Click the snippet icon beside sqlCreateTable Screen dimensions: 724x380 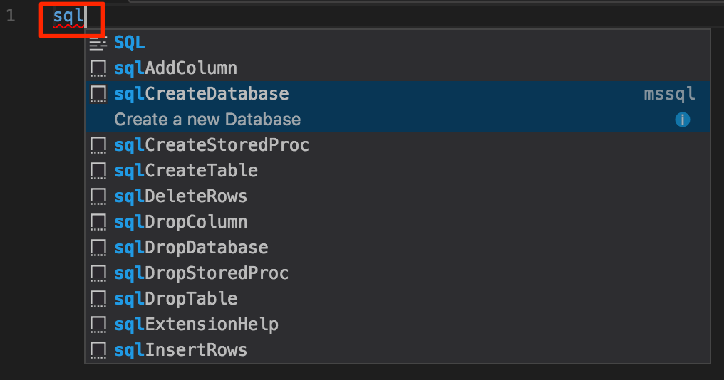tap(98, 171)
